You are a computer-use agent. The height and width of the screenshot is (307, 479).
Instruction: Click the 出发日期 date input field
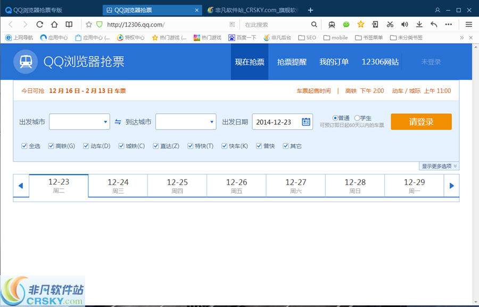point(283,122)
